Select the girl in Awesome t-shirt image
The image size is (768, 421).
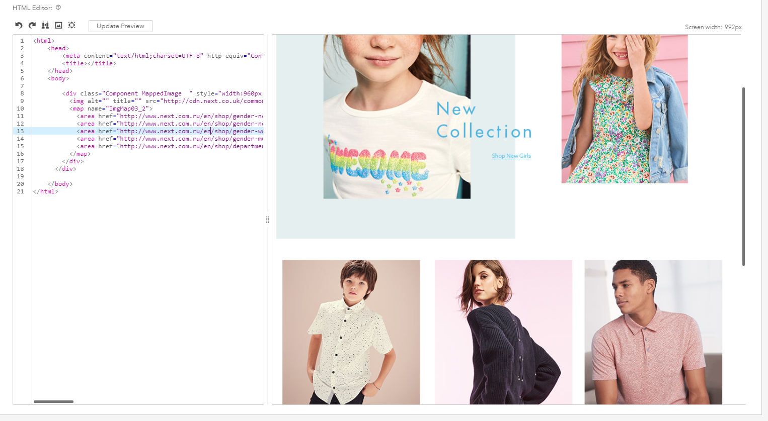tap(397, 117)
